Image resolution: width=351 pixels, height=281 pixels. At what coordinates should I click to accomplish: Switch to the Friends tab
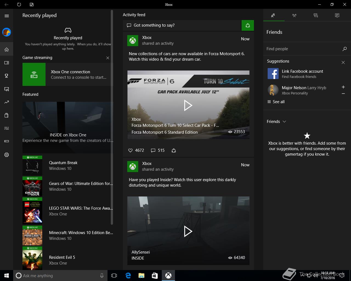pos(274,16)
